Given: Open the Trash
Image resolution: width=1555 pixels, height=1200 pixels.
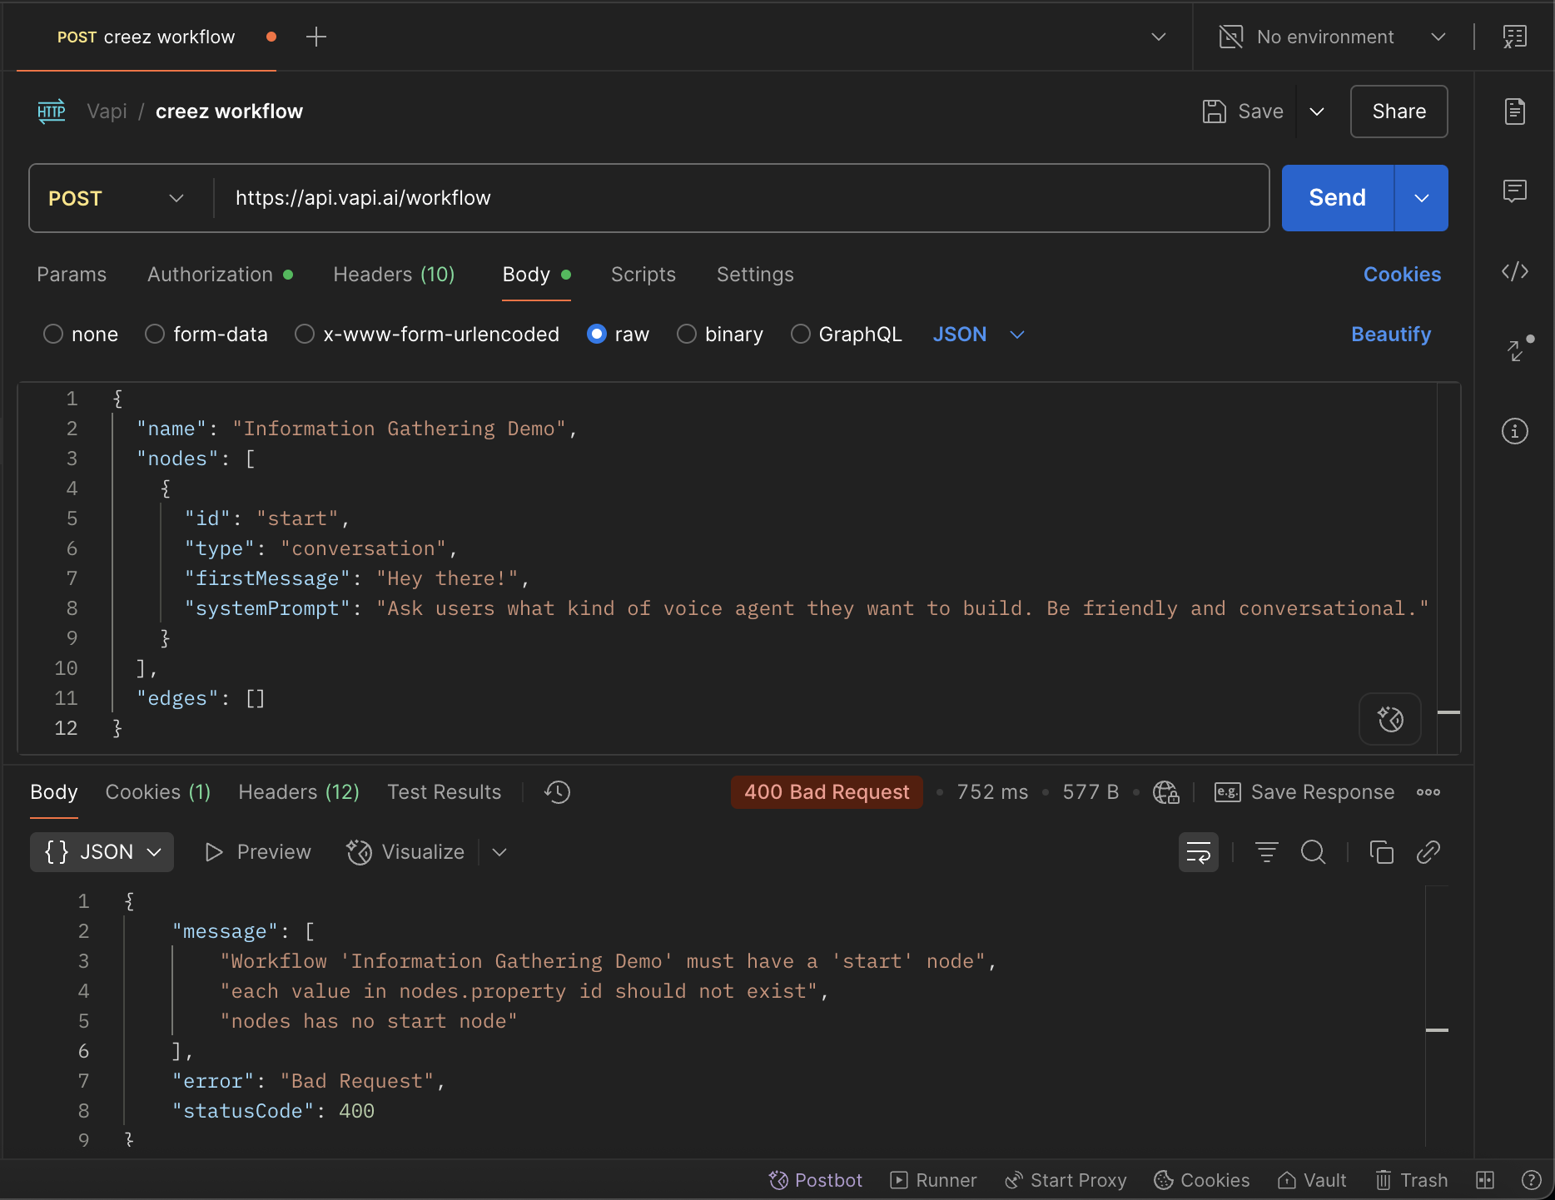Looking at the screenshot, I should (x=1411, y=1179).
